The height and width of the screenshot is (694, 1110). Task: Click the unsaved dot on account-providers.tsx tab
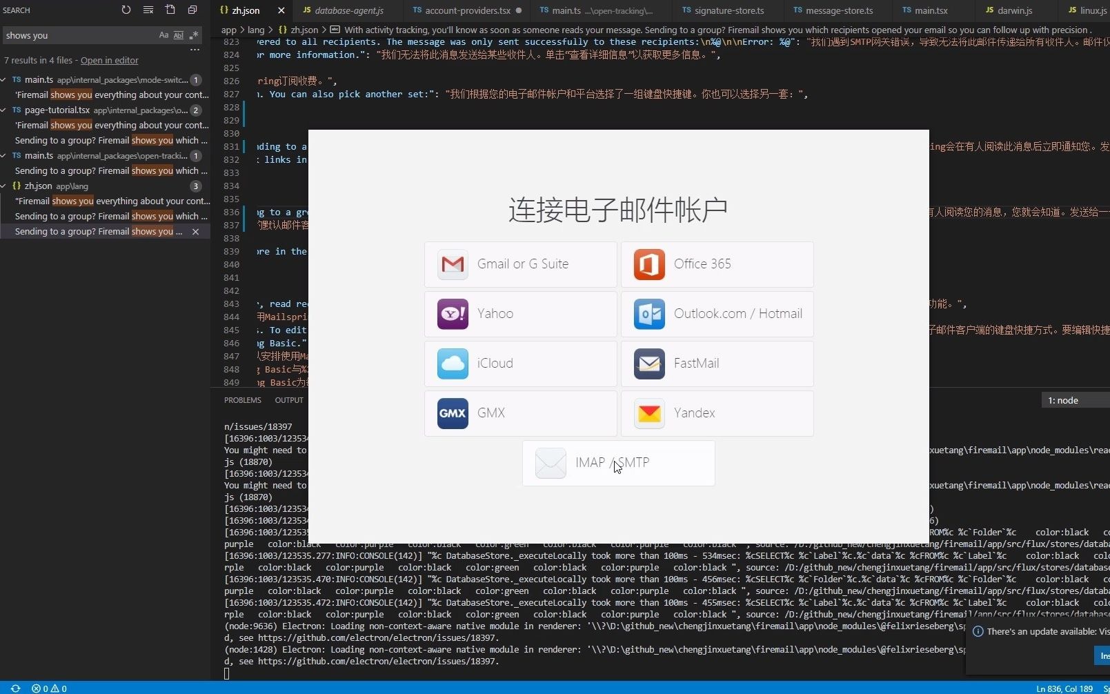[x=519, y=10]
